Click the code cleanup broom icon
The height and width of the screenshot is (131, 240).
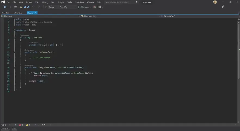click(x=42, y=125)
